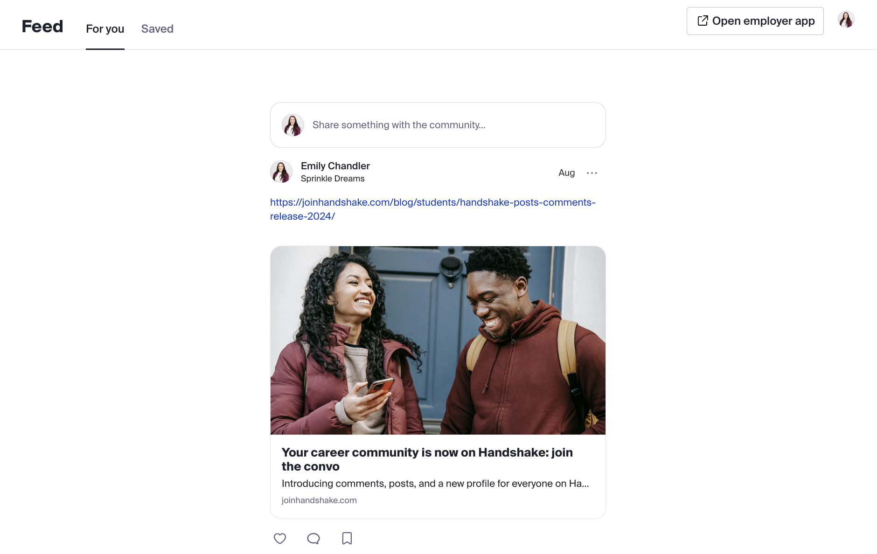The image size is (877, 554).
Task: Select the For you tab
Action: [x=105, y=29]
